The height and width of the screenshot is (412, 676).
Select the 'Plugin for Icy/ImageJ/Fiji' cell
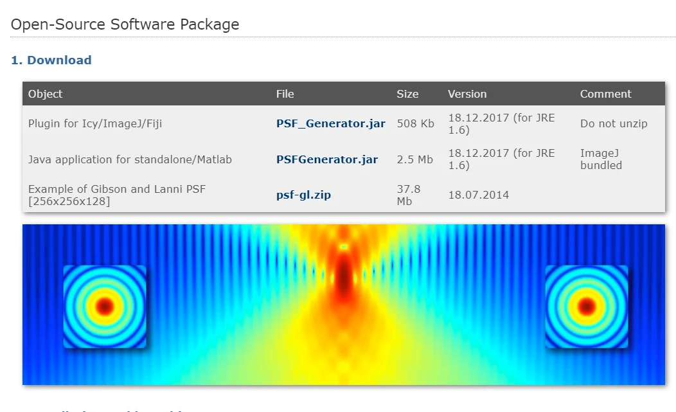point(95,123)
